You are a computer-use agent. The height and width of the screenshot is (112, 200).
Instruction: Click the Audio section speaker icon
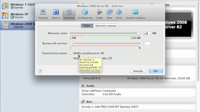coord(83,86)
